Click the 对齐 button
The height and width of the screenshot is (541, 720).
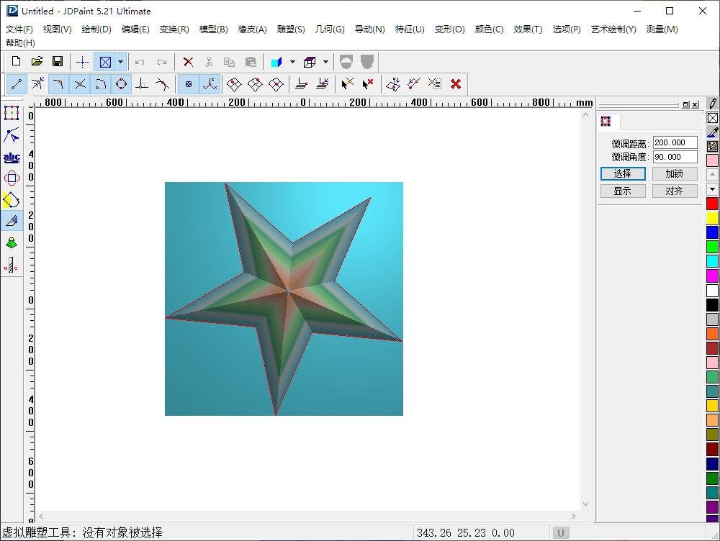tap(675, 191)
